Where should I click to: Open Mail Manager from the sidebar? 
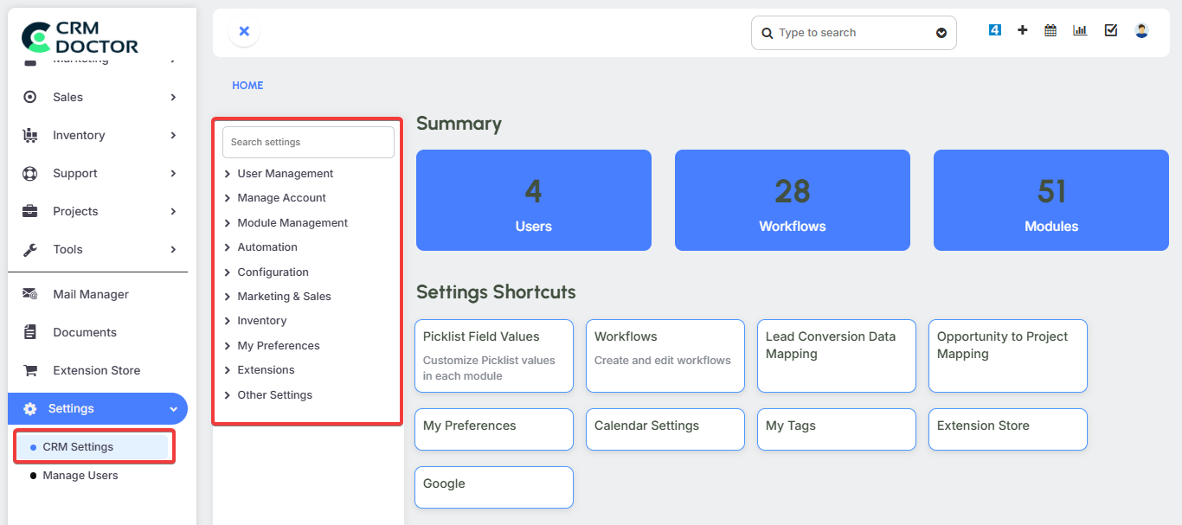tap(90, 294)
